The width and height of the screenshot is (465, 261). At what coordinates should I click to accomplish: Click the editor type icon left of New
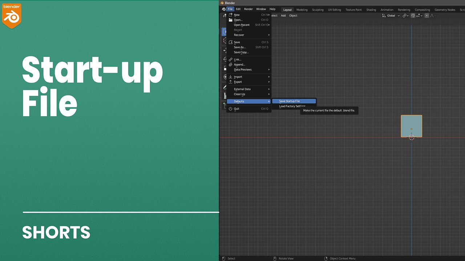pos(224,15)
